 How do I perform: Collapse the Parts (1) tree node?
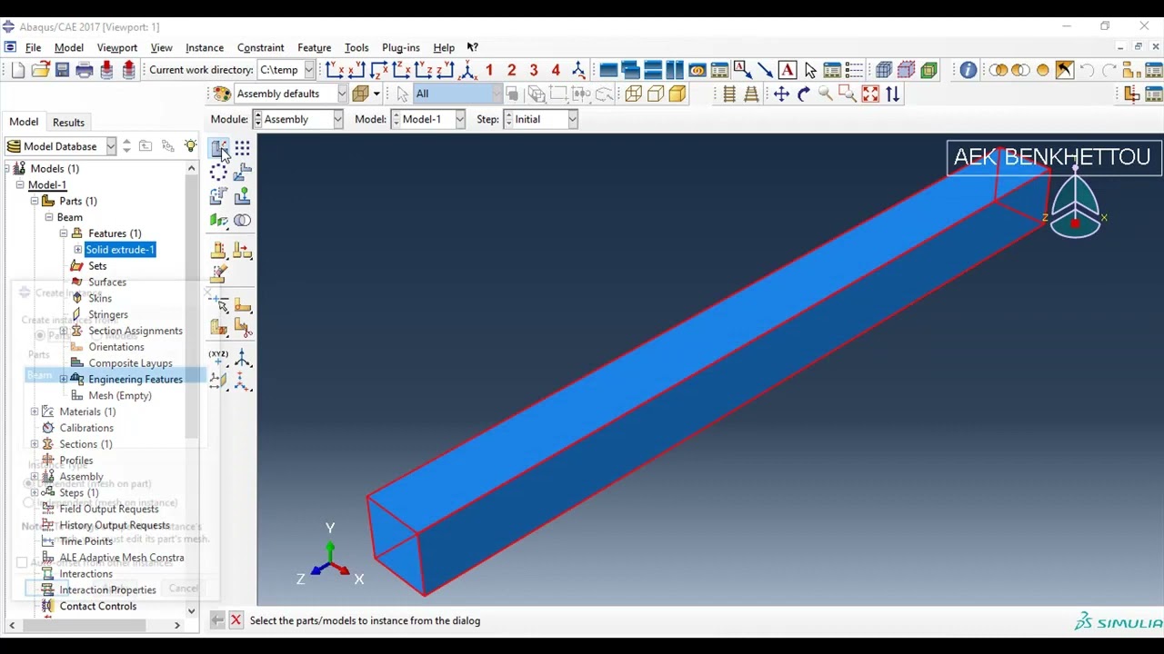35,202
